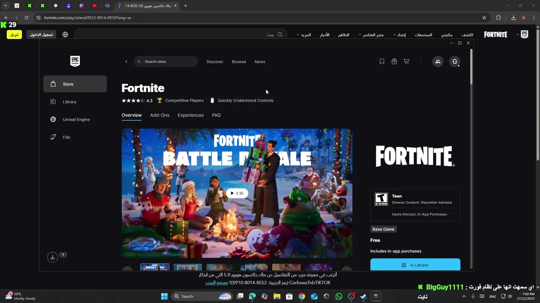Click the Library sidebar icon
The height and width of the screenshot is (303, 540).
[x=53, y=102]
